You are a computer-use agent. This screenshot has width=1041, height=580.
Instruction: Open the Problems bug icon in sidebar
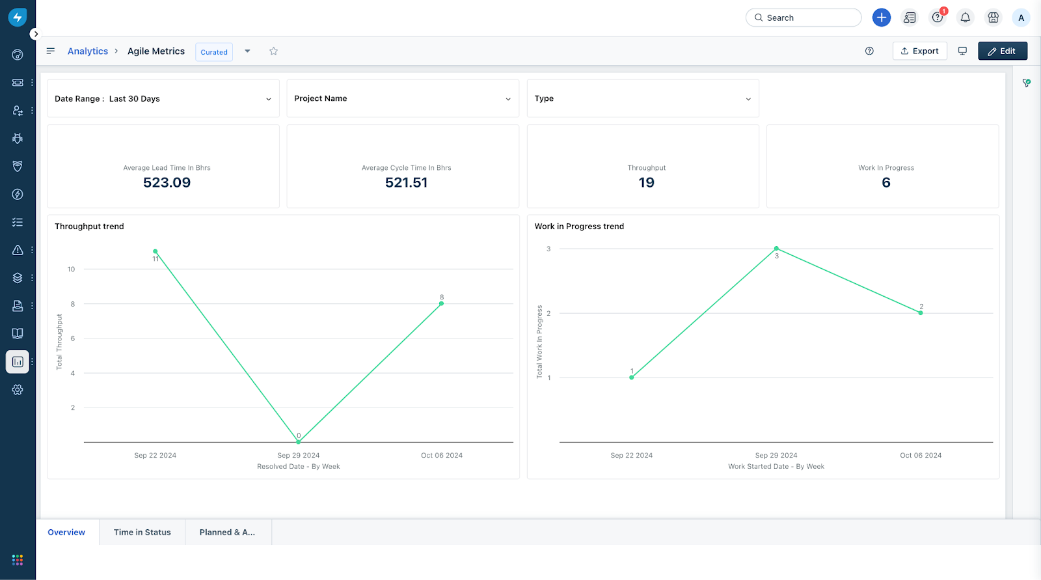tap(18, 138)
